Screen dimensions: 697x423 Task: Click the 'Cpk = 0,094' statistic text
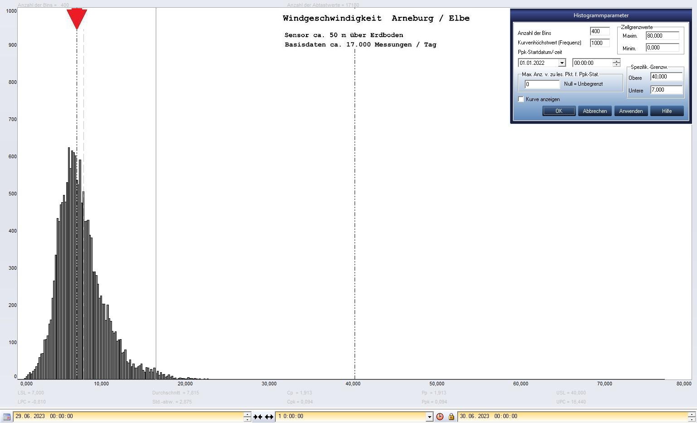pos(300,402)
